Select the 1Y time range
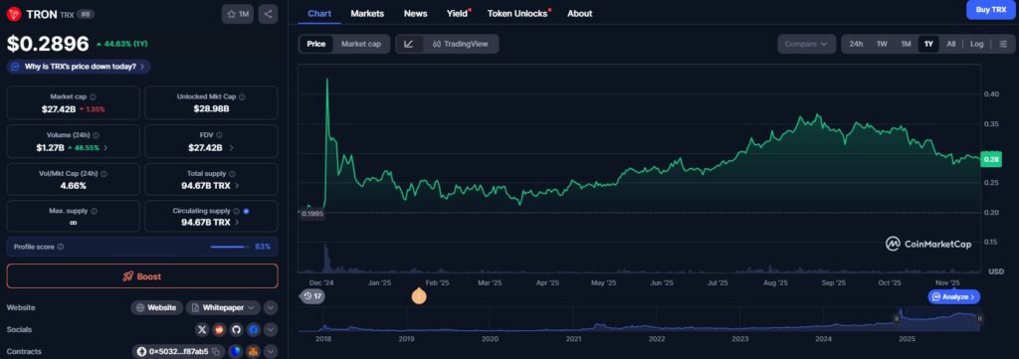The width and height of the screenshot is (1019, 359). coord(928,44)
